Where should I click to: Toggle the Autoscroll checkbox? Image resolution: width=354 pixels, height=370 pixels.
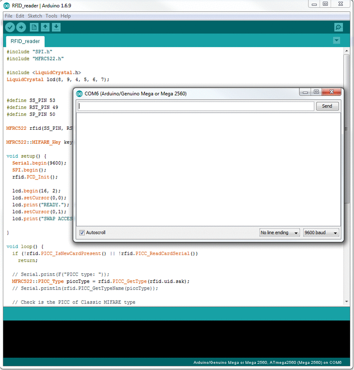[82, 233]
